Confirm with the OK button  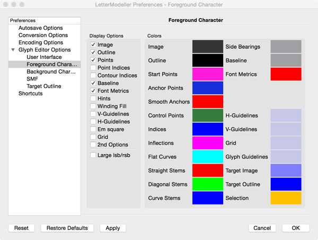point(296,228)
